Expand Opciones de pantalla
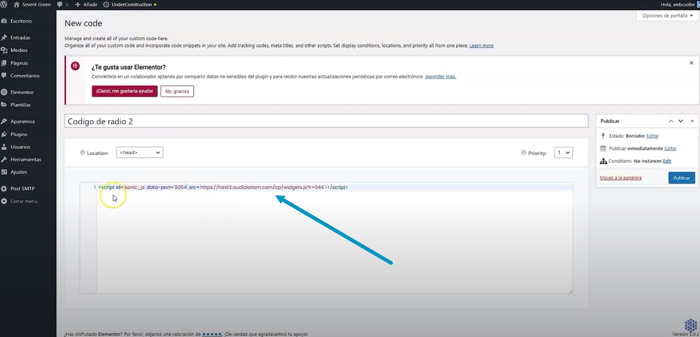 point(667,16)
